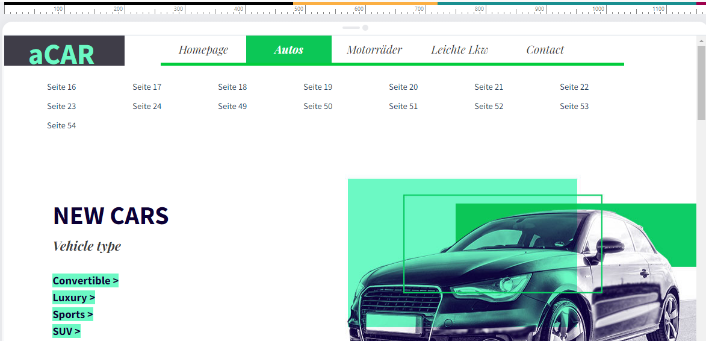Click the orange breakpoint bar on the ruler

365,3
